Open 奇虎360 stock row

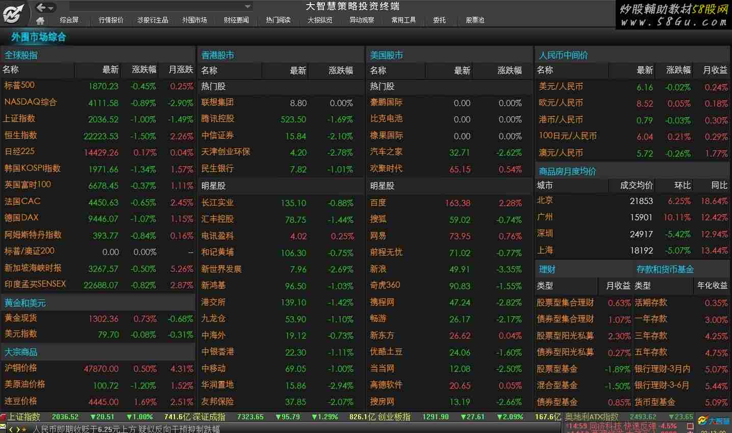pyautogui.click(x=449, y=286)
